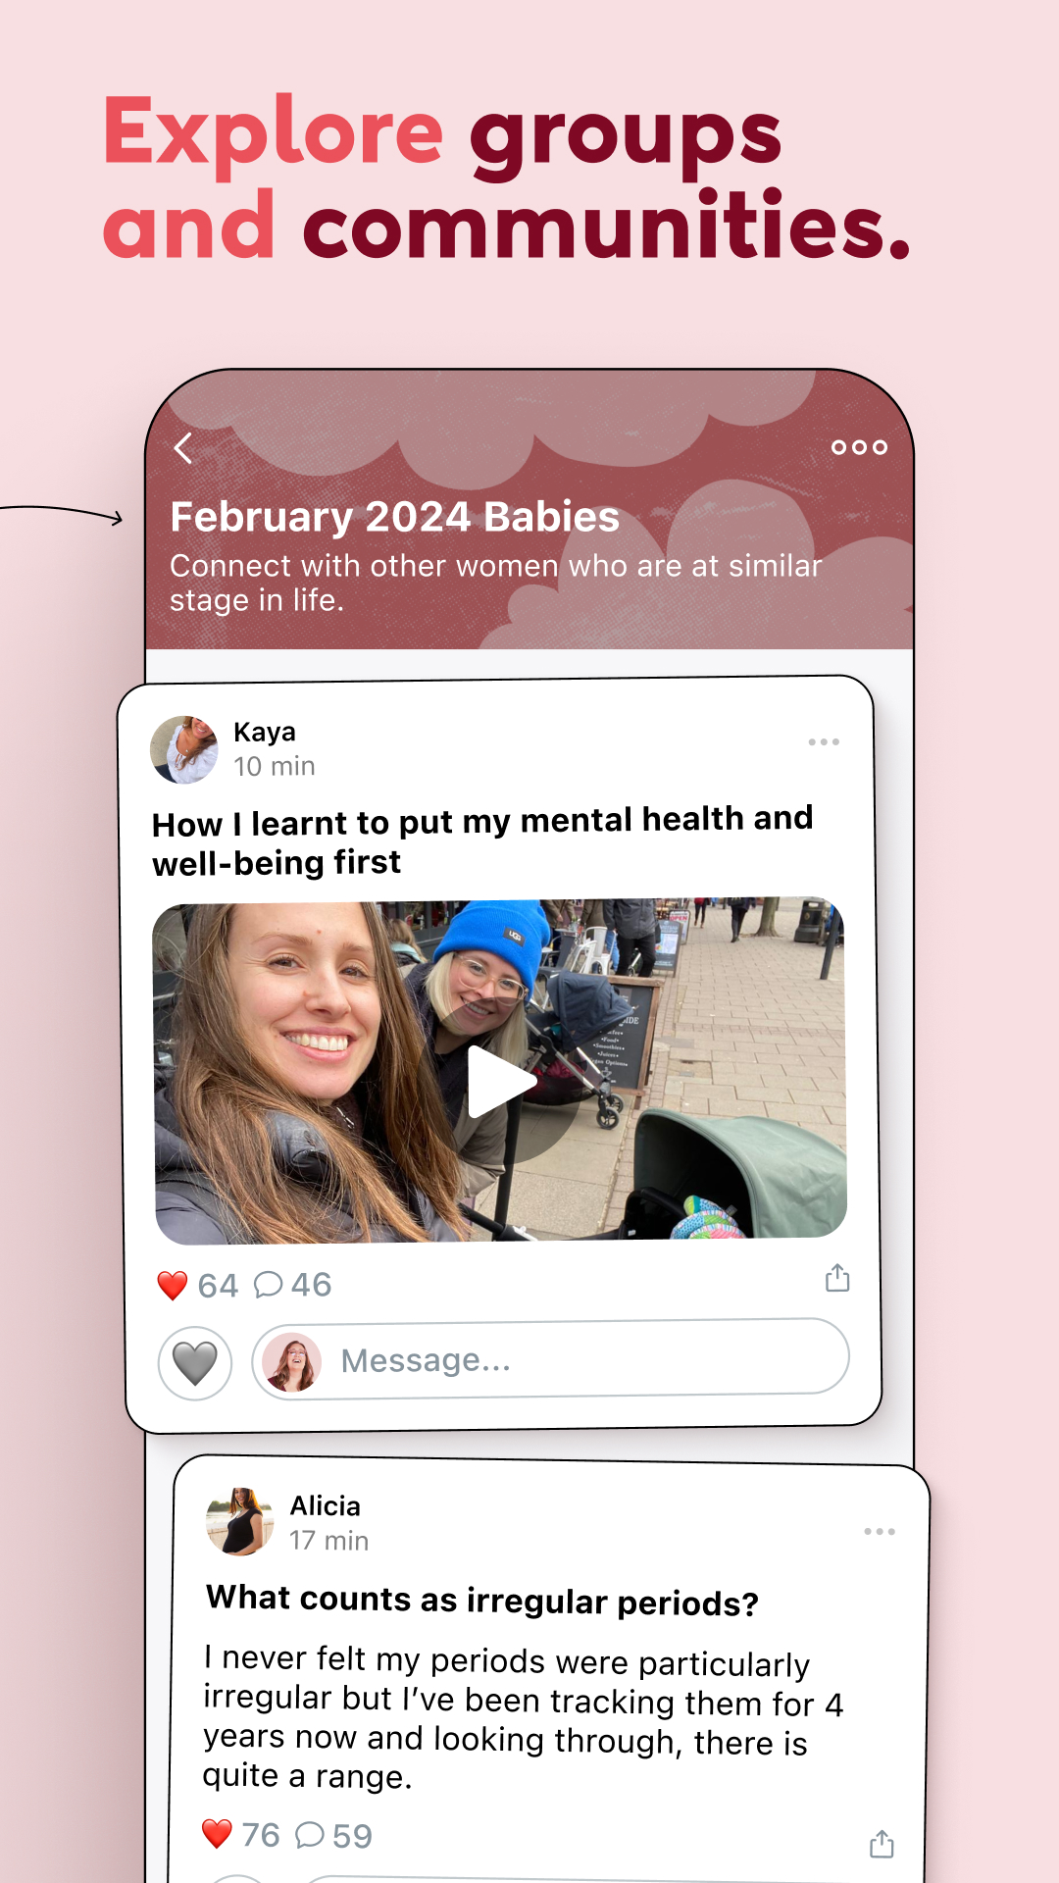
Task: Open options menu on Alicia's post
Action: pyautogui.click(x=880, y=1531)
